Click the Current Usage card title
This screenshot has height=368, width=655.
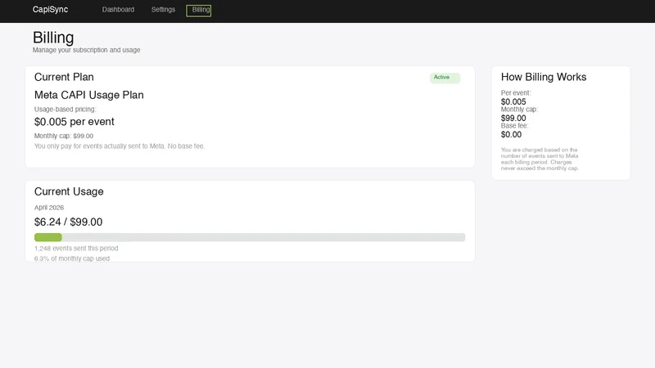click(69, 191)
